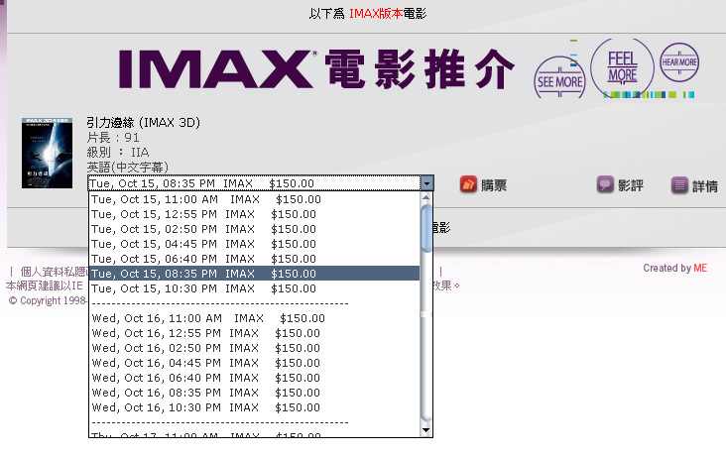The width and height of the screenshot is (726, 457).
Task: Click the dropdown list scroll up arrow
Action: tap(426, 198)
